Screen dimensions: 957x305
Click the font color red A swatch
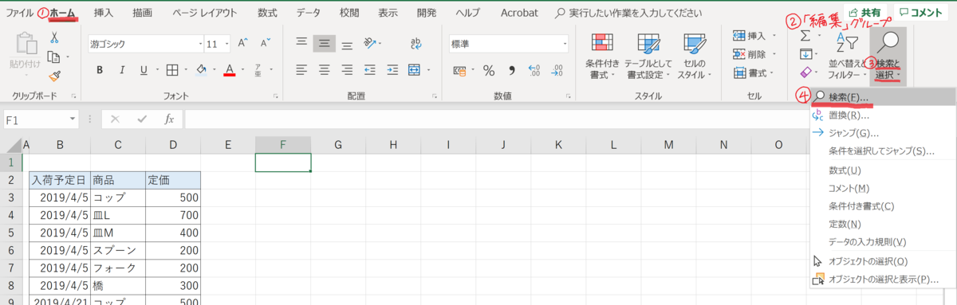[230, 70]
